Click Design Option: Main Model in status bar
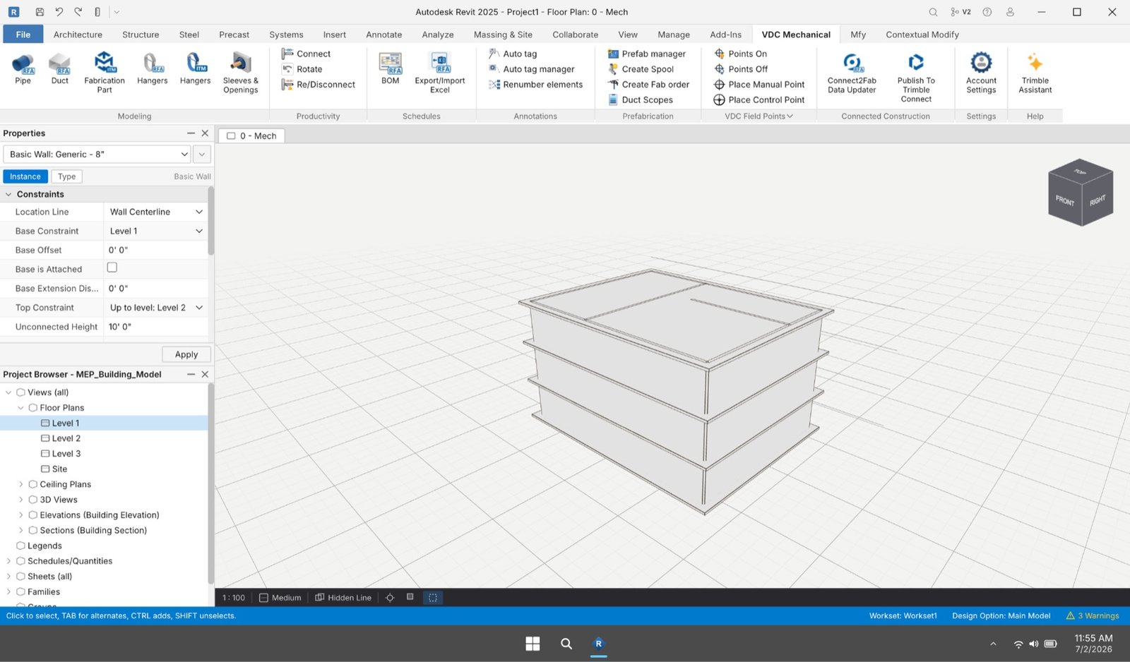This screenshot has height=662, width=1130. [x=1001, y=615]
